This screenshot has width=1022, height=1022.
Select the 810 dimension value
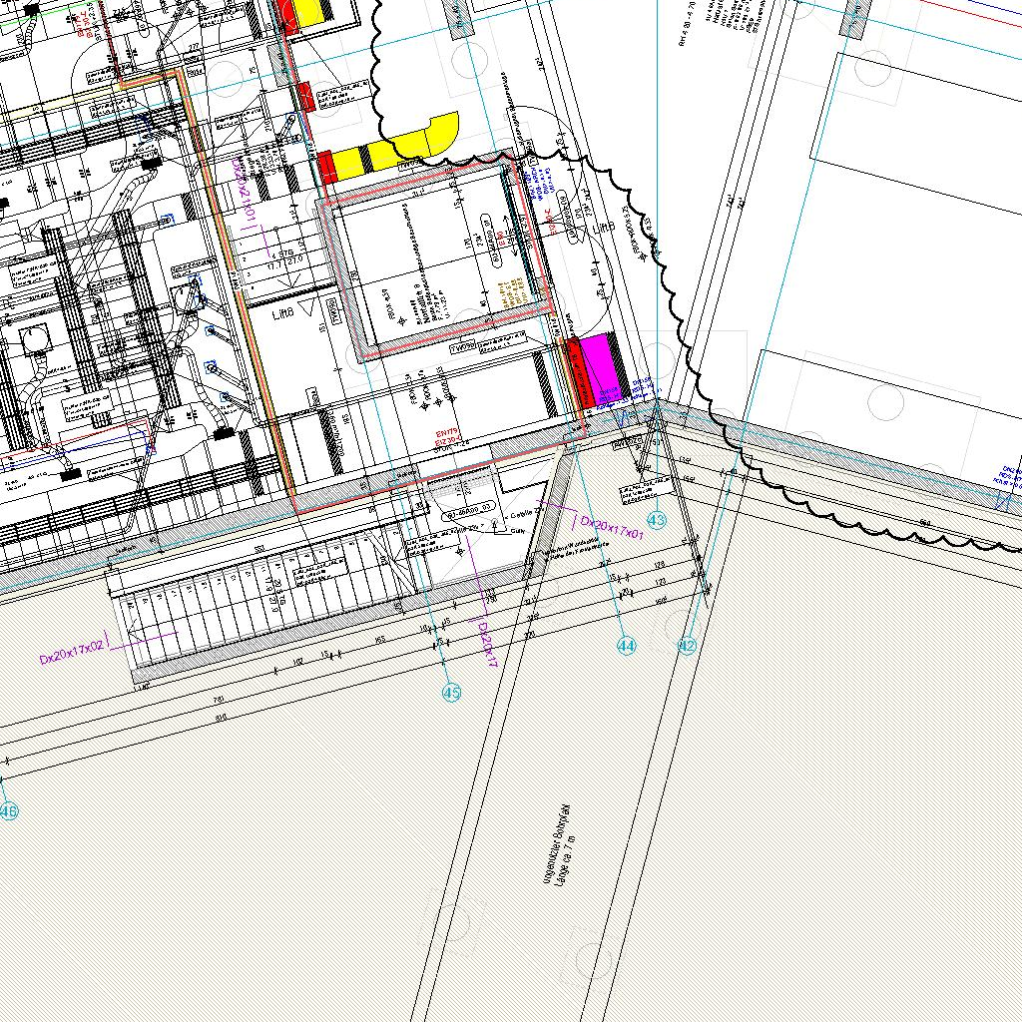pyautogui.click(x=220, y=718)
